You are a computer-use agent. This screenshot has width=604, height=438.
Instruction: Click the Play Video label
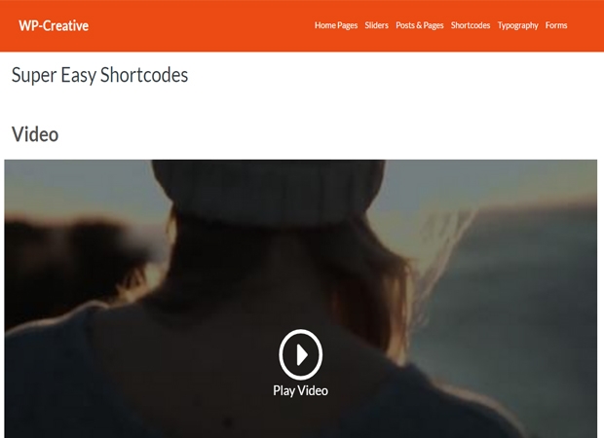(x=300, y=390)
